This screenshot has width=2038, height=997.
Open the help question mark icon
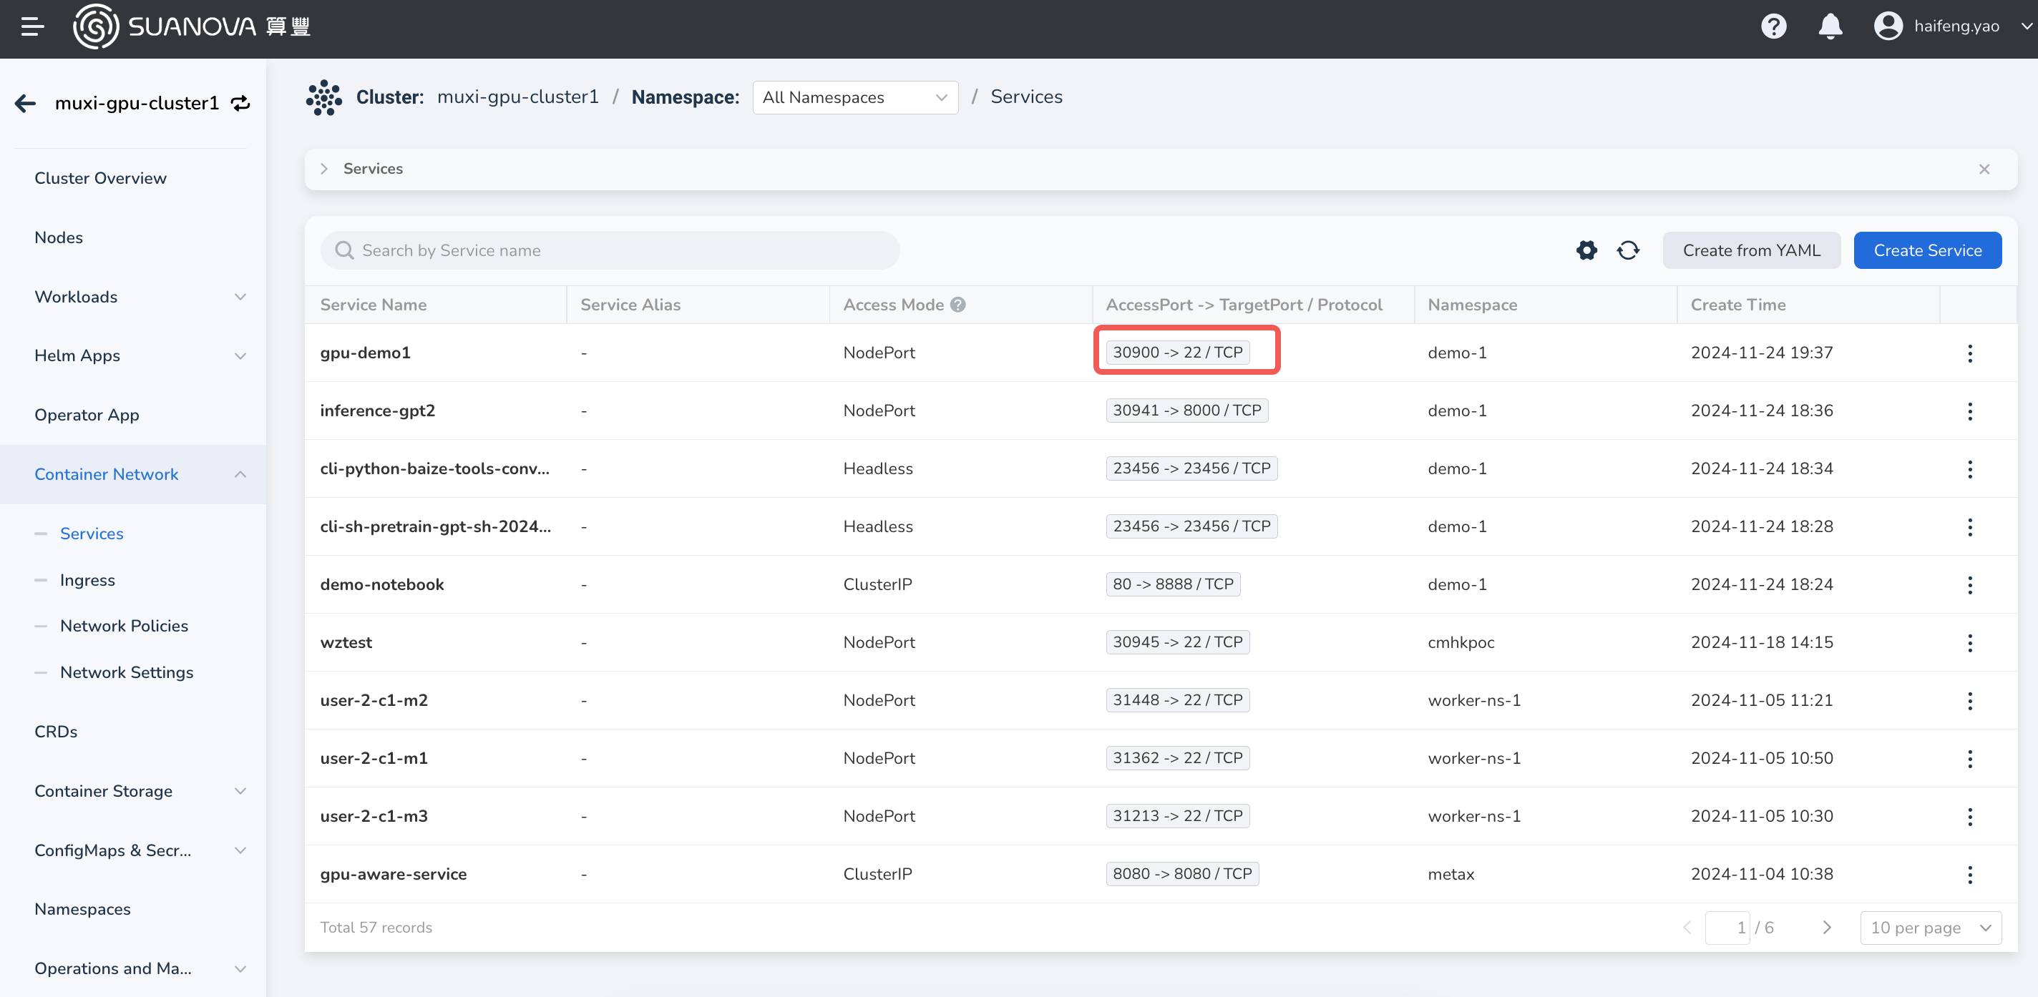tap(1773, 27)
